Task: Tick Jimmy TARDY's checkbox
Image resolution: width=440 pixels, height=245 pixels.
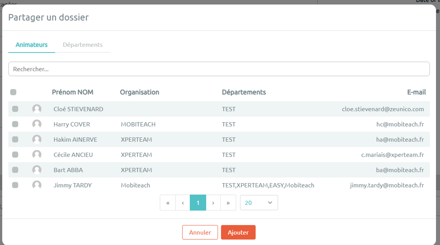Action: (x=15, y=185)
